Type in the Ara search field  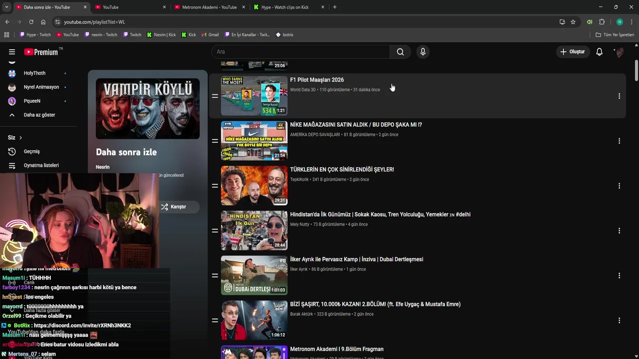click(301, 52)
